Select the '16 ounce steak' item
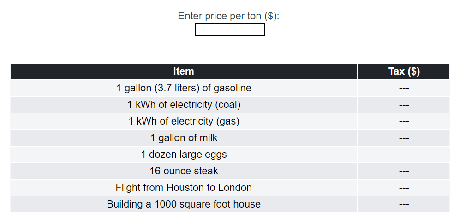The image size is (460, 220). tap(184, 171)
